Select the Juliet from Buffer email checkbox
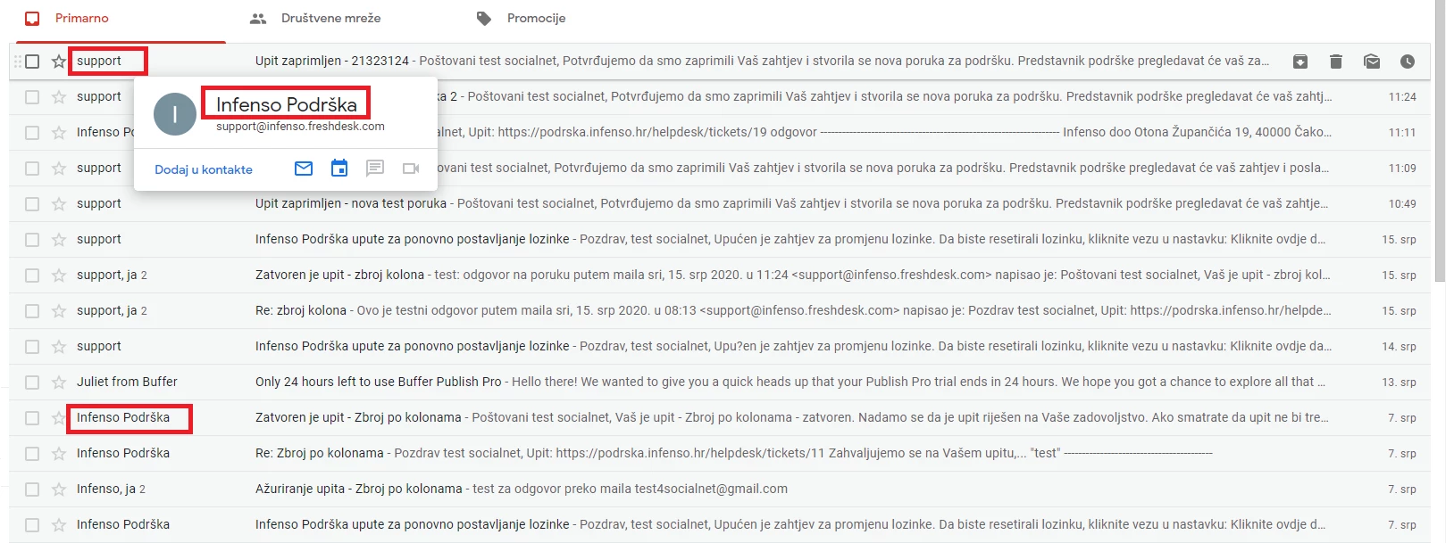 point(32,383)
